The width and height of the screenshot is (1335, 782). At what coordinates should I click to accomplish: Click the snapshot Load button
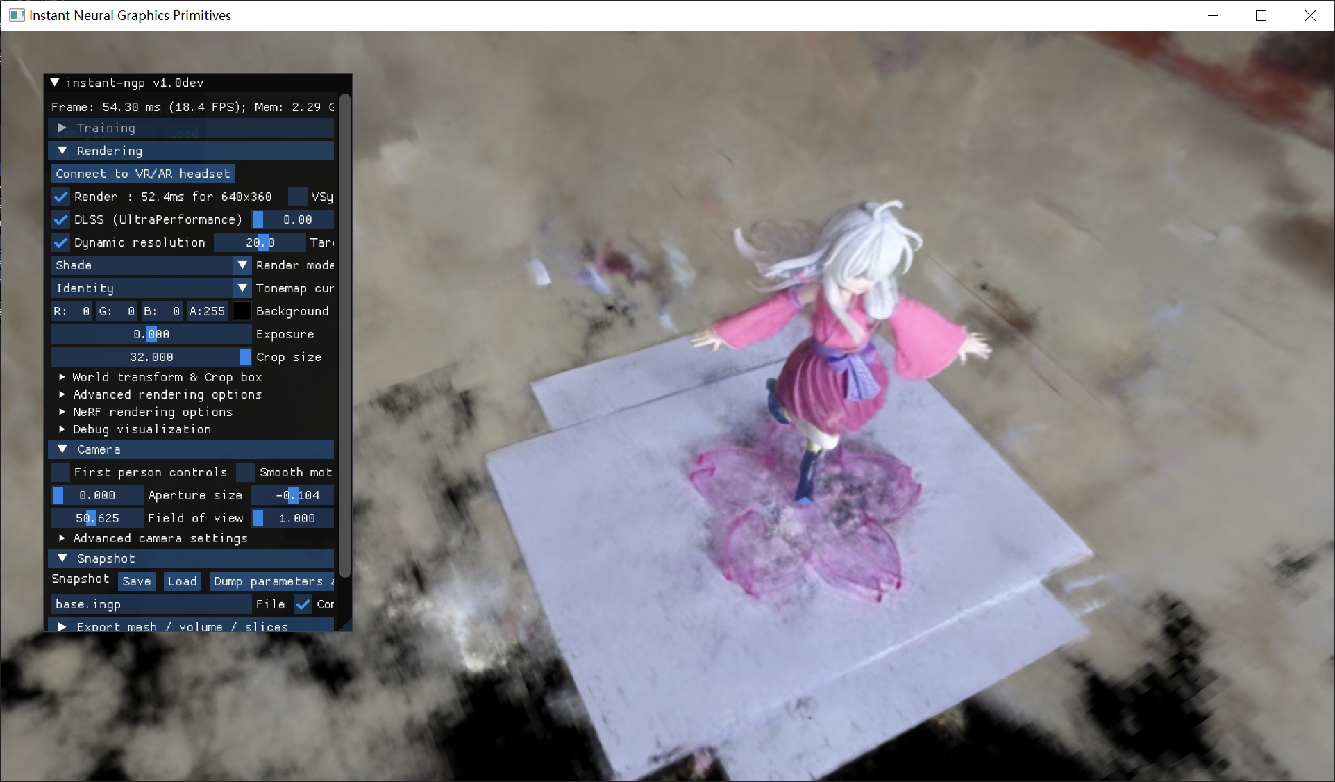[183, 581]
